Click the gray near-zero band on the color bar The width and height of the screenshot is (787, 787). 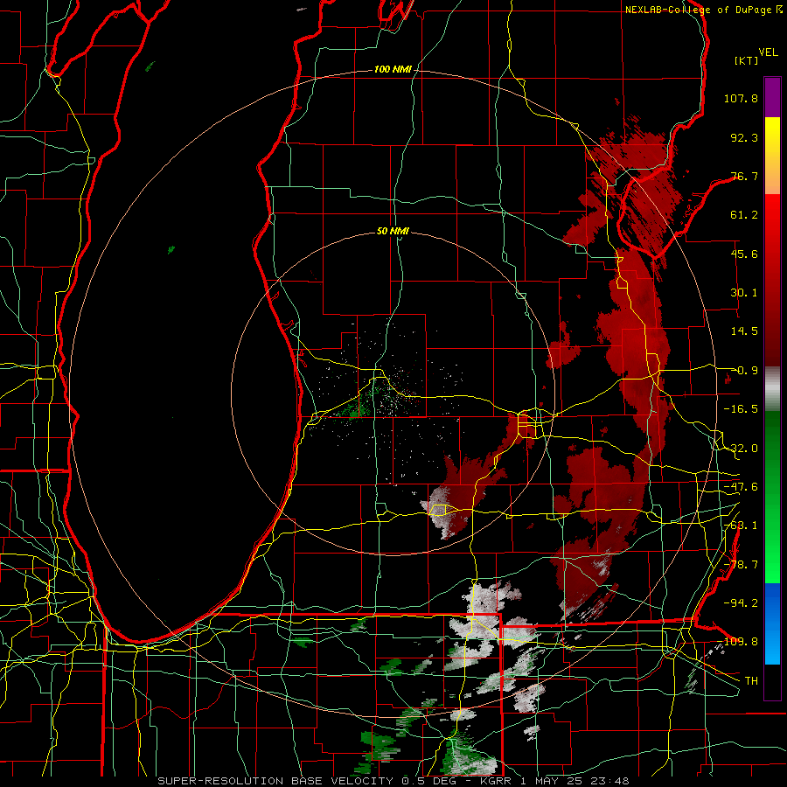(x=772, y=389)
